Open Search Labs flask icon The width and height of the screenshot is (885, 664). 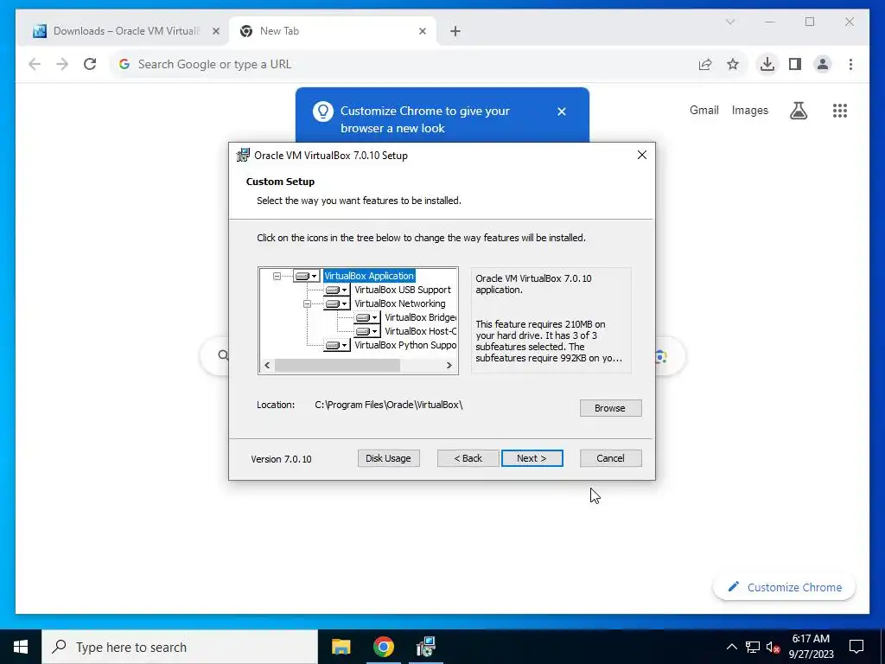pos(798,111)
